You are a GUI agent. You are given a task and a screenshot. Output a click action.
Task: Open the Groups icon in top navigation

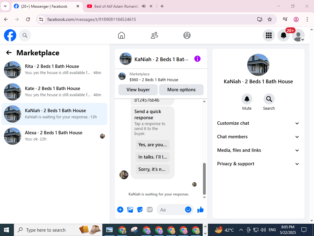tap(187, 35)
